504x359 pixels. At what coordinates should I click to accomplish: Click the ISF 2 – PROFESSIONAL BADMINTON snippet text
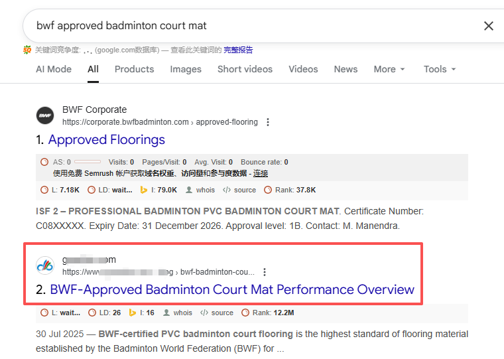188,211
